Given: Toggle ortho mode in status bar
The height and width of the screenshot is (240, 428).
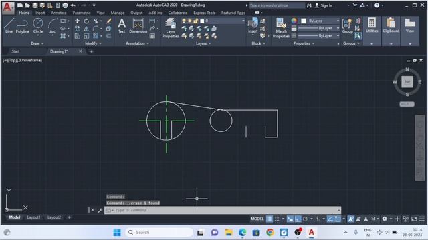Looking at the screenshot, I should [298, 219].
